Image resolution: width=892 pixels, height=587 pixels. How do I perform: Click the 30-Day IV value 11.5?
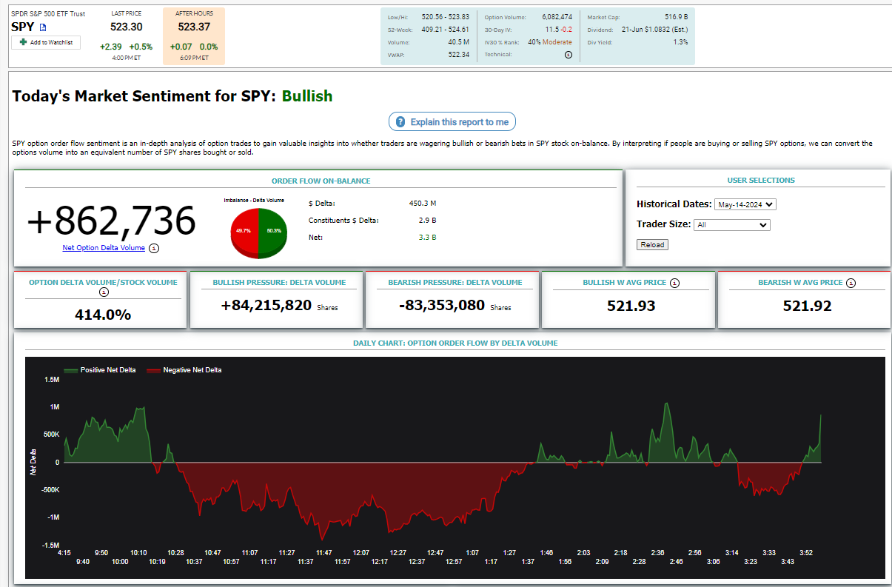point(551,30)
